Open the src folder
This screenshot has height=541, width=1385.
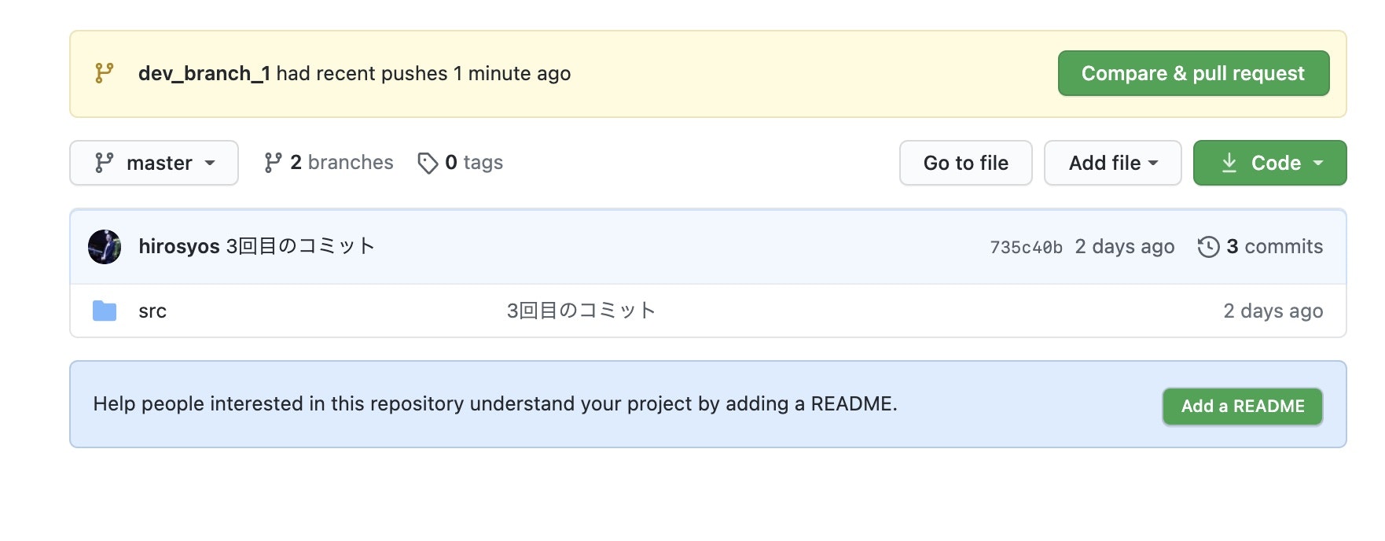tap(152, 311)
